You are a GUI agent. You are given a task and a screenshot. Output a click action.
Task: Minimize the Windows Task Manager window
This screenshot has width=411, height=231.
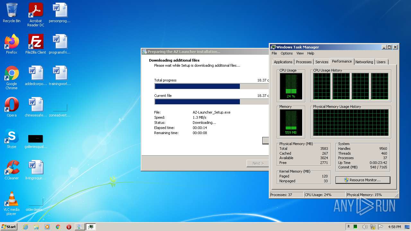[x=384, y=47]
